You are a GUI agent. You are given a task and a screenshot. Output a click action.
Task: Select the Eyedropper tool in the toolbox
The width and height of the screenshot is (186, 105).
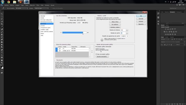pos(2,27)
